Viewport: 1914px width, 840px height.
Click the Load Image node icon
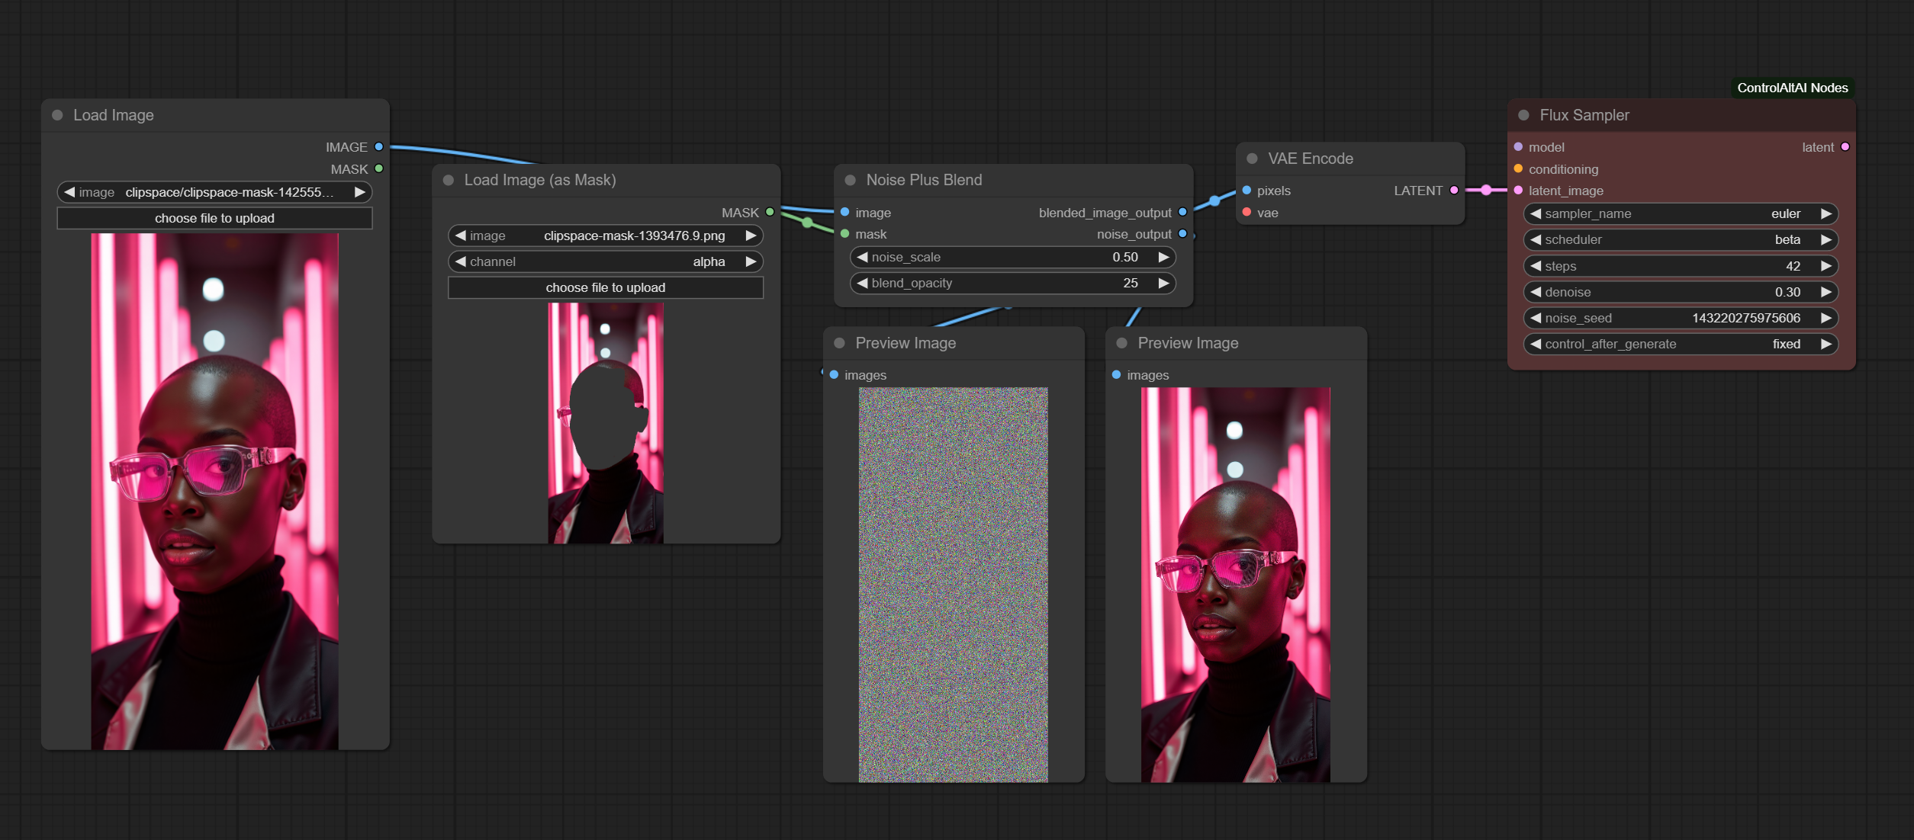pyautogui.click(x=60, y=114)
